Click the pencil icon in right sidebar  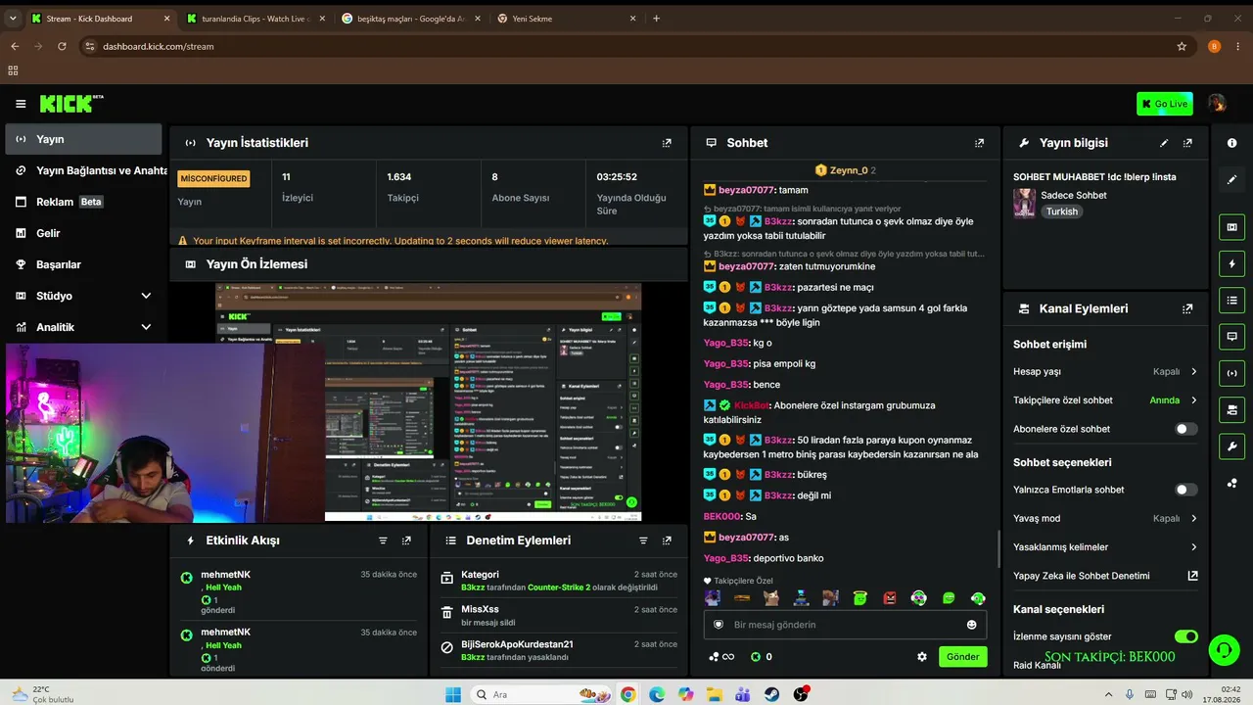click(1231, 180)
